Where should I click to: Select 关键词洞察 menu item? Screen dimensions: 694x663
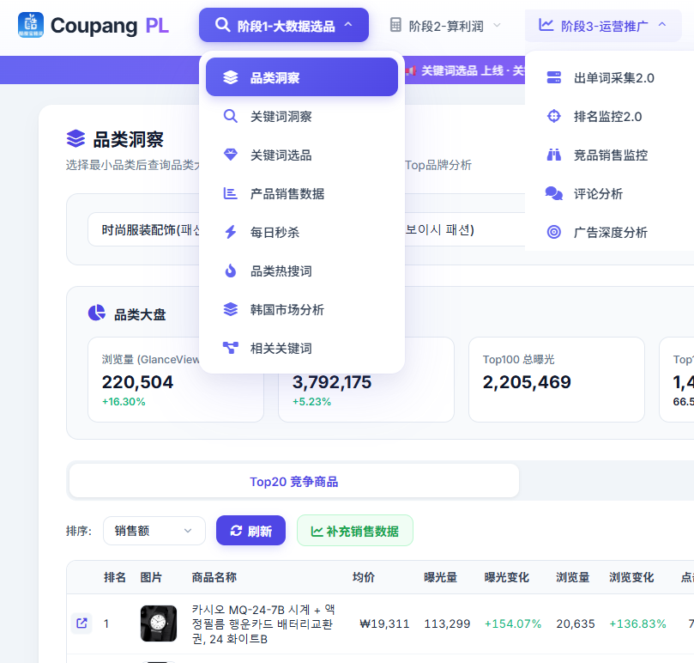coord(302,116)
